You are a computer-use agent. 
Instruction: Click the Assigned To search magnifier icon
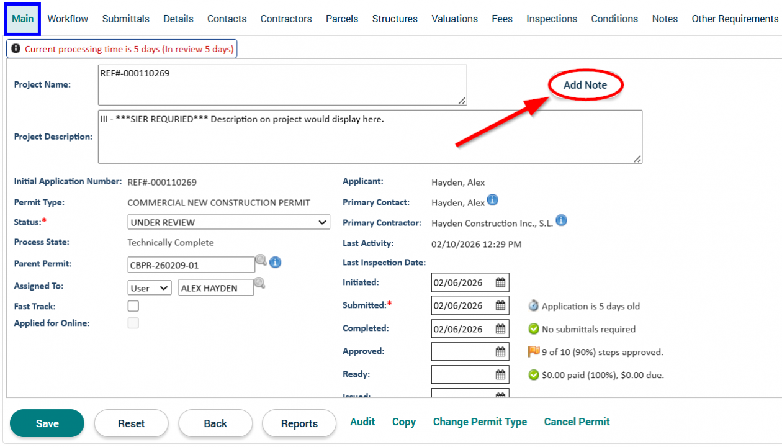point(260,283)
